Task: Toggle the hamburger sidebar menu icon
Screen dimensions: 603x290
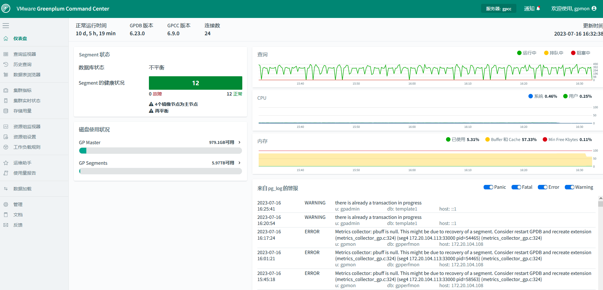Action: point(6,26)
